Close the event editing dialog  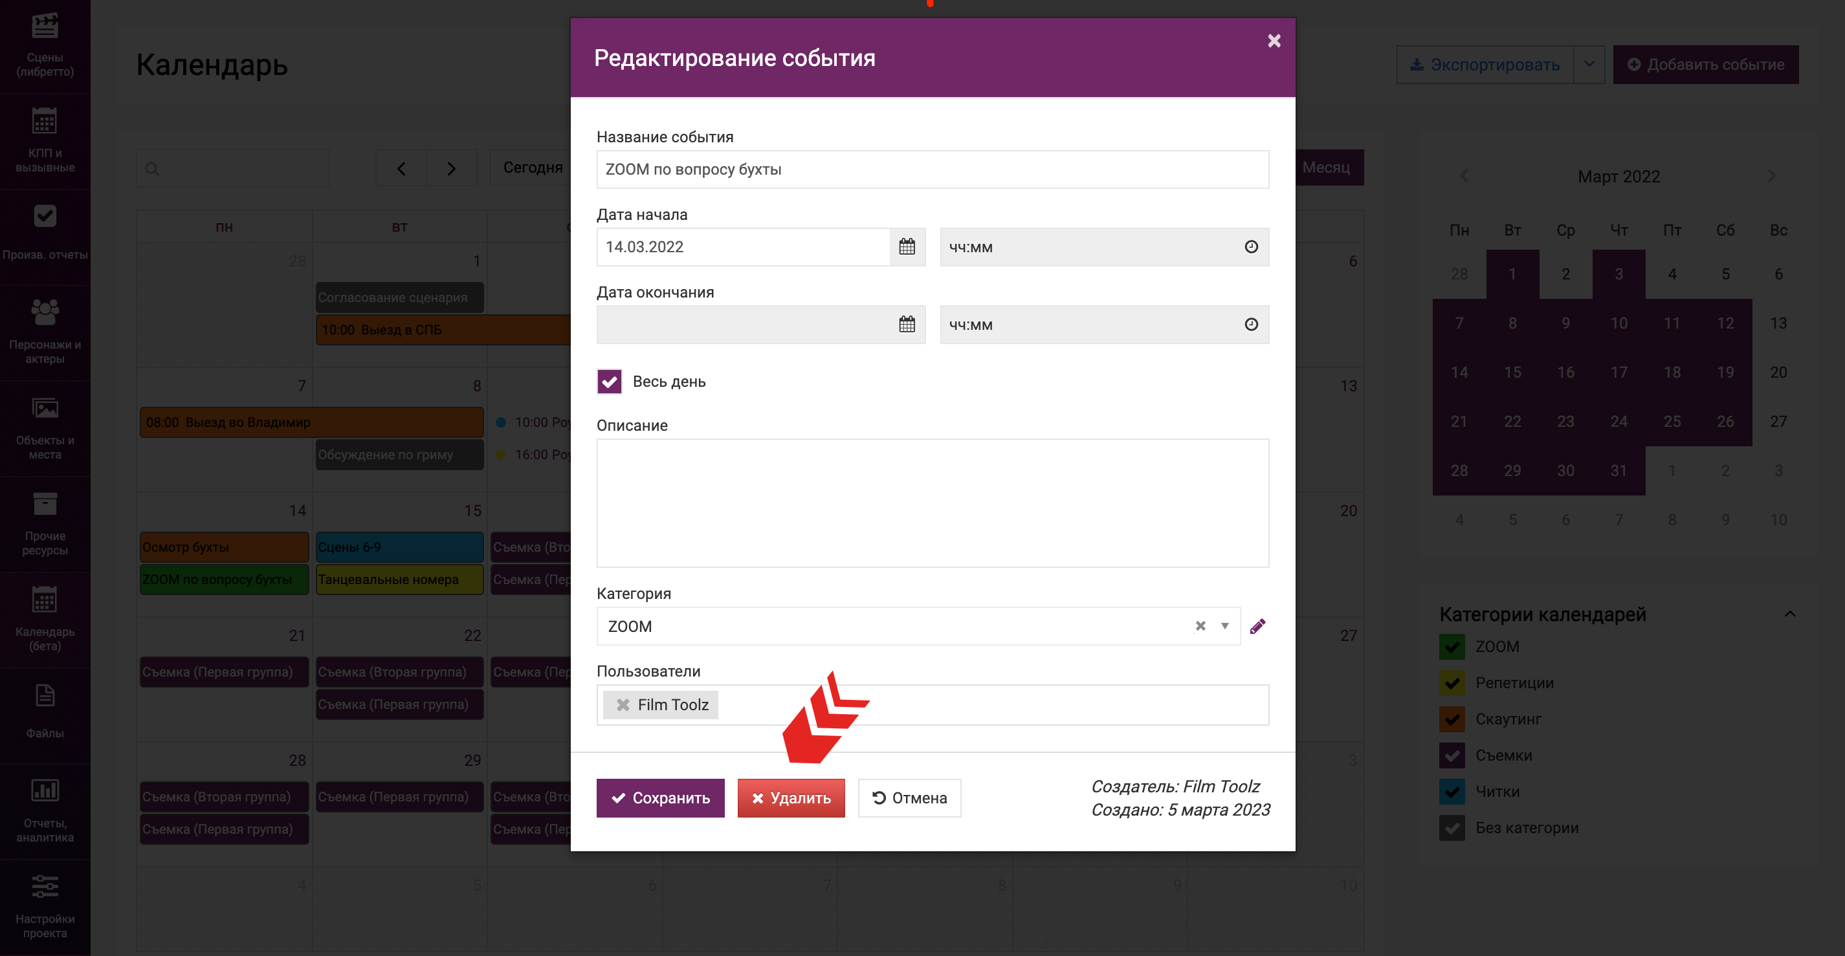[1274, 41]
